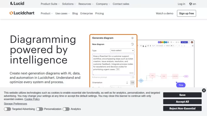Image resolution: width=207 pixels, height=116 pixels.
Task: Click the globe language icon
Action: tap(191, 4)
